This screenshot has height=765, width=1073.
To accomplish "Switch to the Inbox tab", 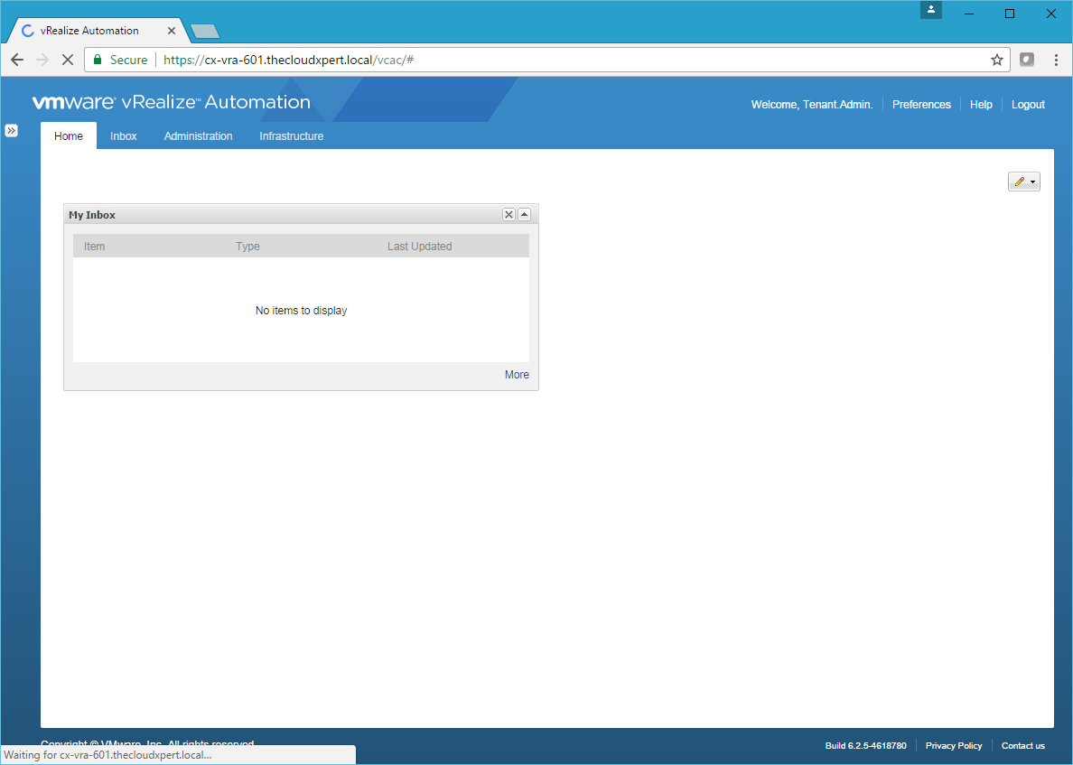I will pos(124,136).
